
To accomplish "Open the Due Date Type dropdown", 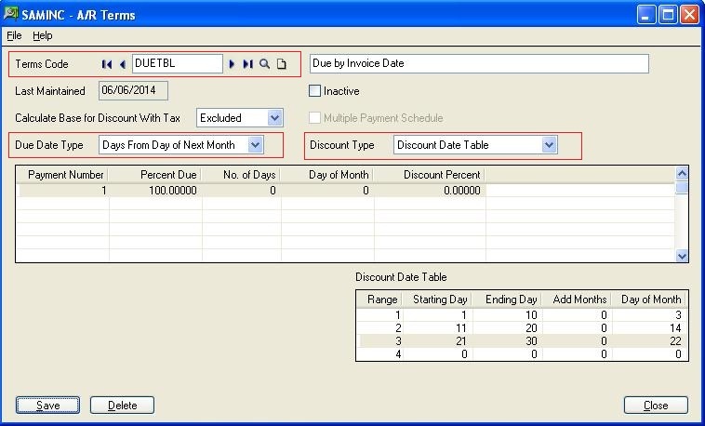I will pos(256,145).
